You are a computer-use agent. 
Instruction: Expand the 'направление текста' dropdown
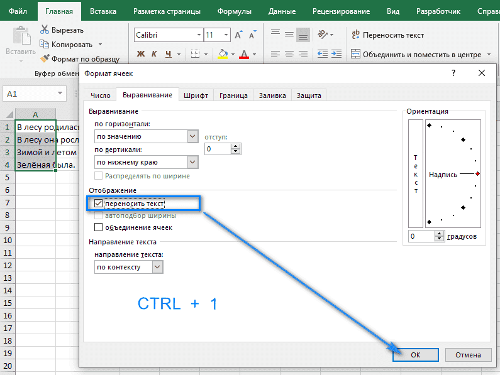pyautogui.click(x=157, y=267)
